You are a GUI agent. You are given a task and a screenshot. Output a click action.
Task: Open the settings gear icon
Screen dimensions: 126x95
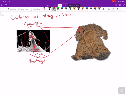point(120,5)
